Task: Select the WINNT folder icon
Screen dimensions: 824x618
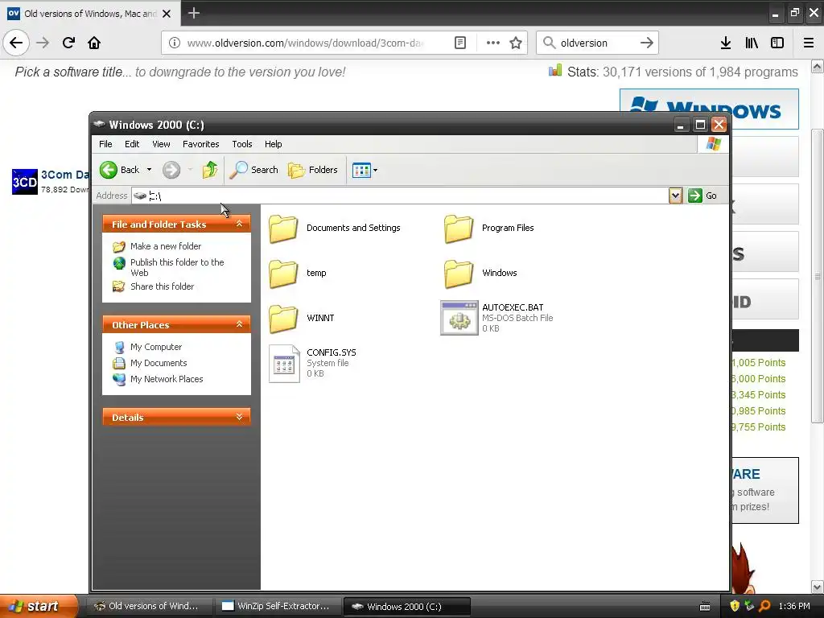Action: pyautogui.click(x=284, y=319)
